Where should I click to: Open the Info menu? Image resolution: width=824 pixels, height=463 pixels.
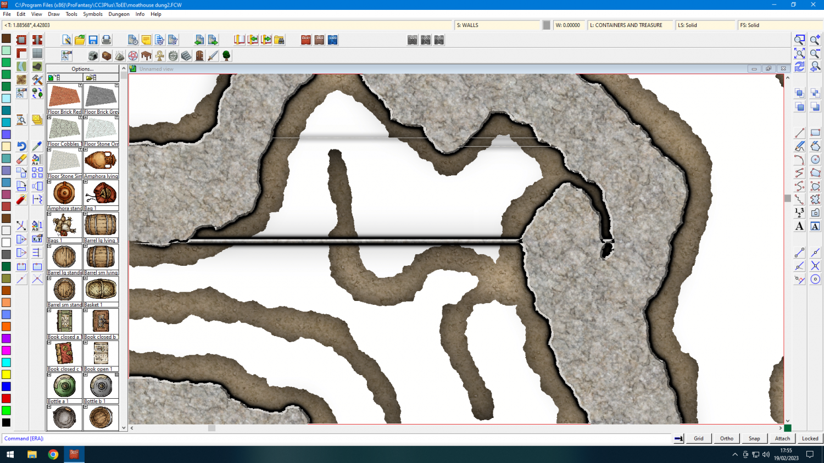coord(140,14)
